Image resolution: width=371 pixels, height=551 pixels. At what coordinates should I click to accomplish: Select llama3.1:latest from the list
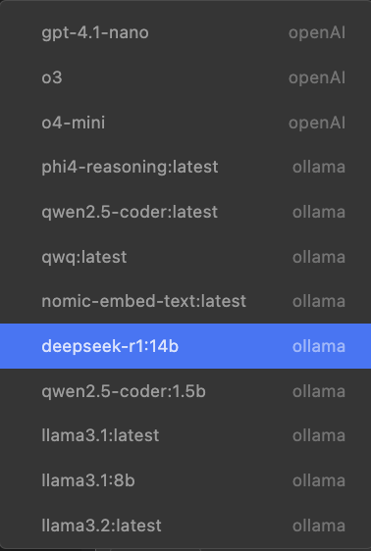coord(185,435)
